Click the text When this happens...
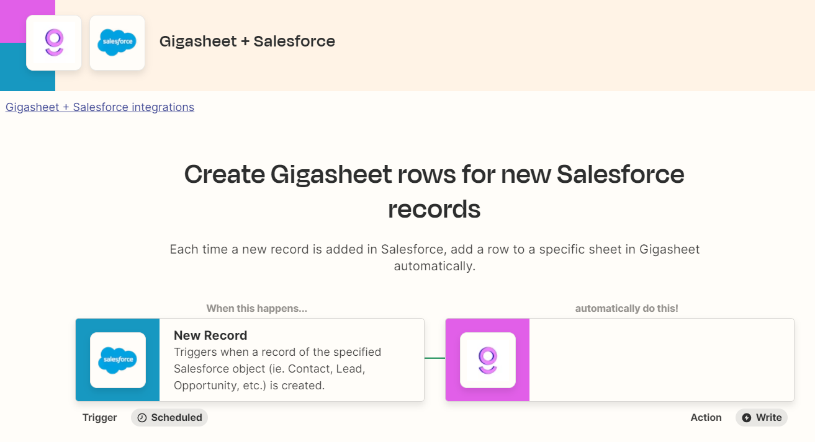Viewport: 815px width, 442px height. pos(256,308)
